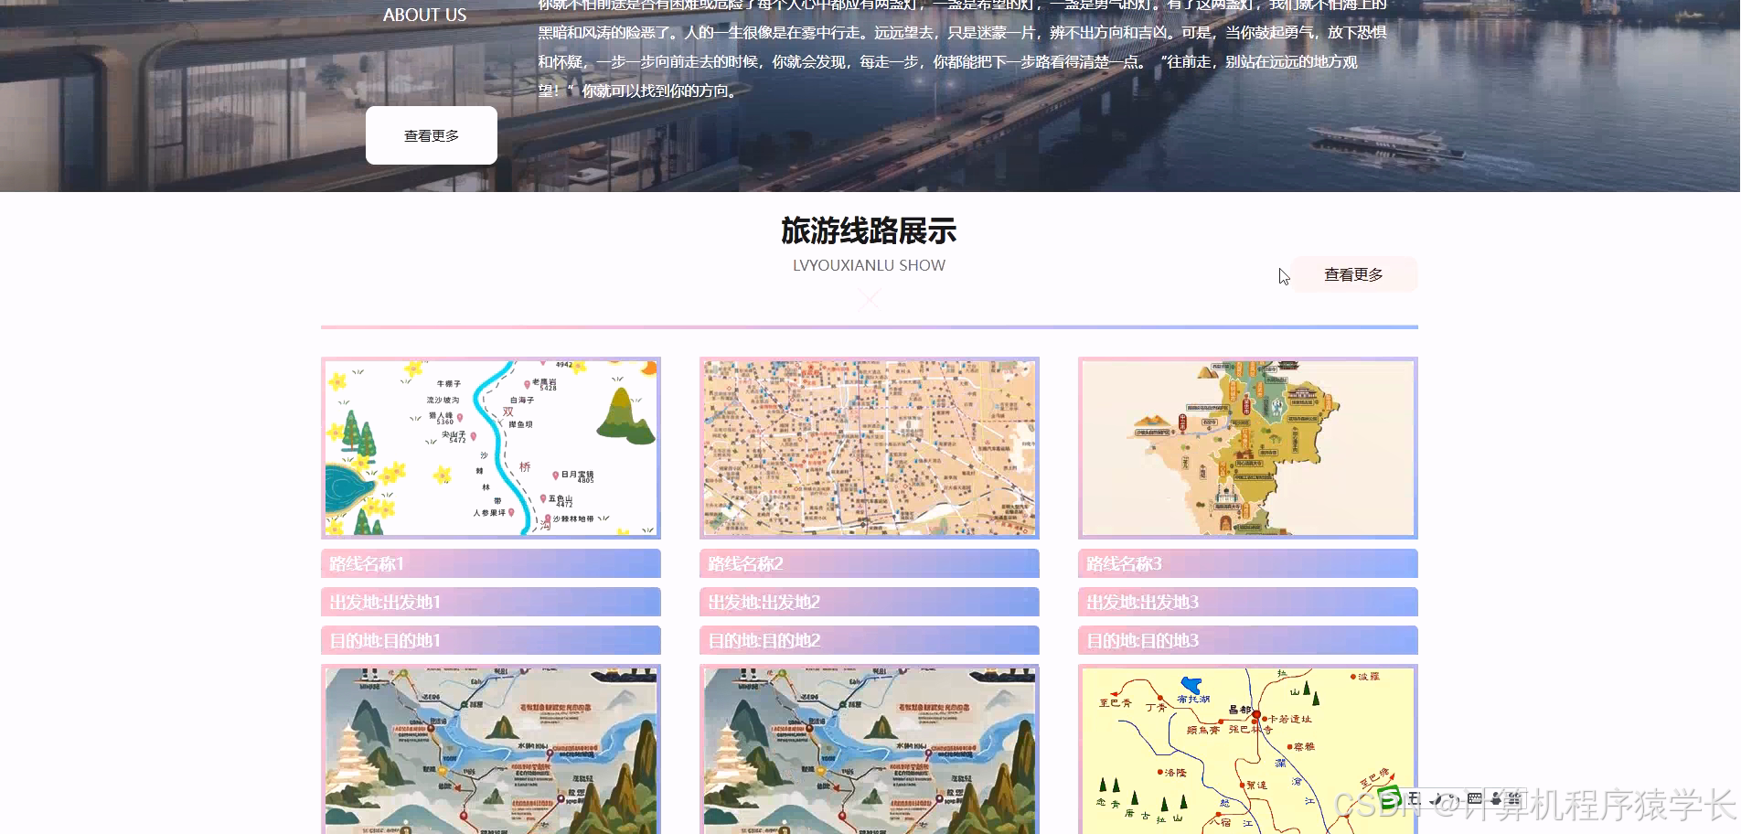Click the first route's river map thumbnail

point(490,447)
